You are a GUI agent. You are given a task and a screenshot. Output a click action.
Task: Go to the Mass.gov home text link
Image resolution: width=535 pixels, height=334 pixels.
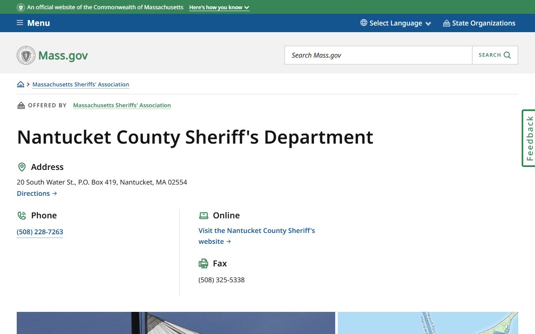[x=63, y=56]
